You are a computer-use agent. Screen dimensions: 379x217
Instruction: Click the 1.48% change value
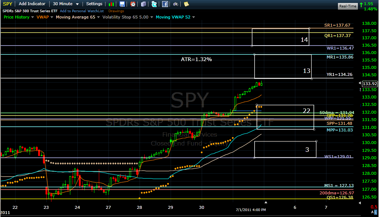click(370, 9)
